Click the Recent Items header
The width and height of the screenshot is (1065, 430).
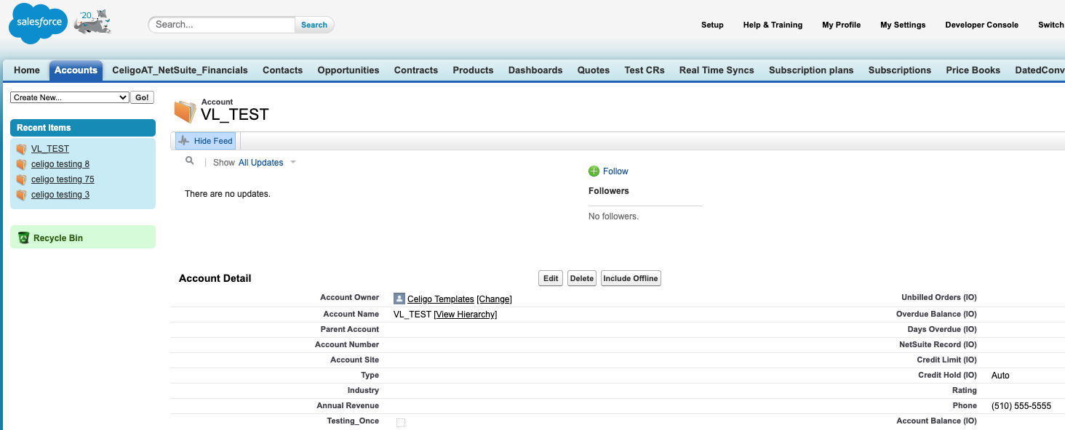tap(83, 128)
